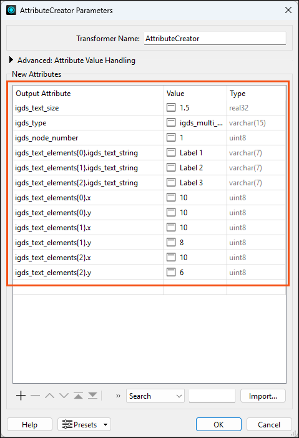The height and width of the screenshot is (438, 299).
Task: Click the Import... button
Action: (263, 396)
